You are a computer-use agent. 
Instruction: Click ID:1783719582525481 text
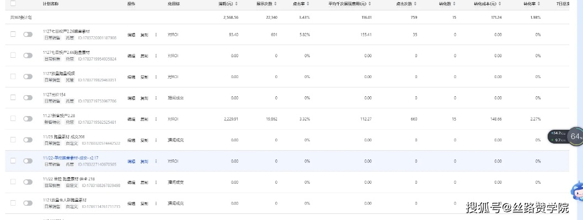(x=97, y=122)
